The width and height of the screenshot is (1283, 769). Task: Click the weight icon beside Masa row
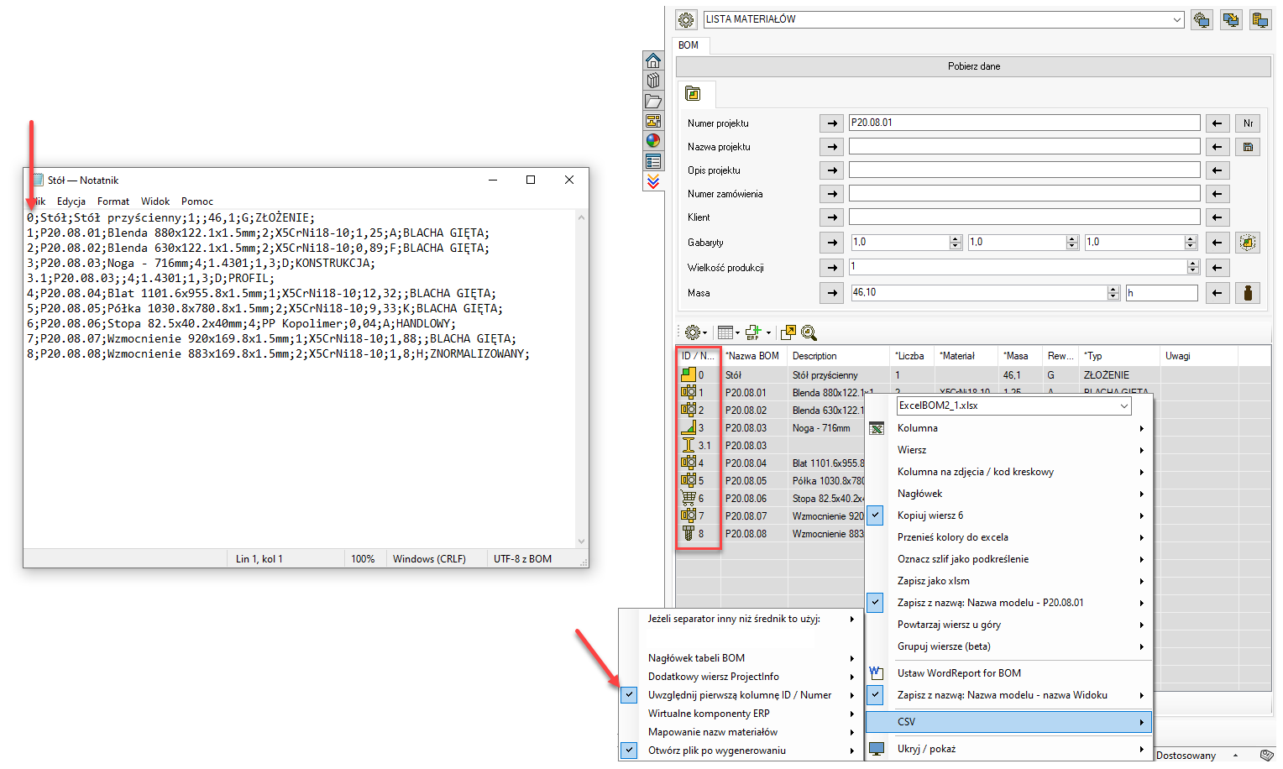1248,293
